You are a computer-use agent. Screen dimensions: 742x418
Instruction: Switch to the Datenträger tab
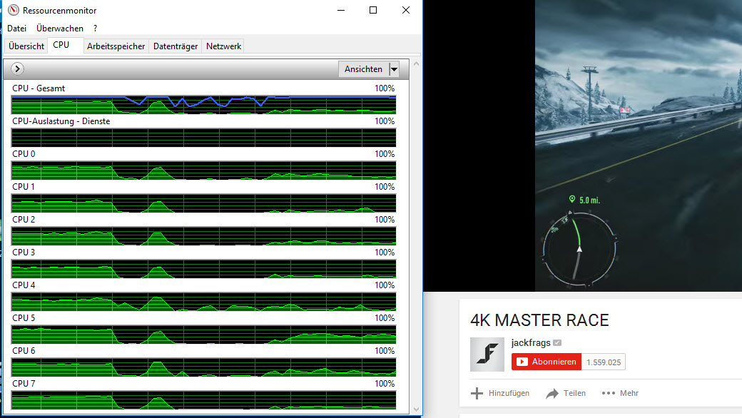point(176,46)
